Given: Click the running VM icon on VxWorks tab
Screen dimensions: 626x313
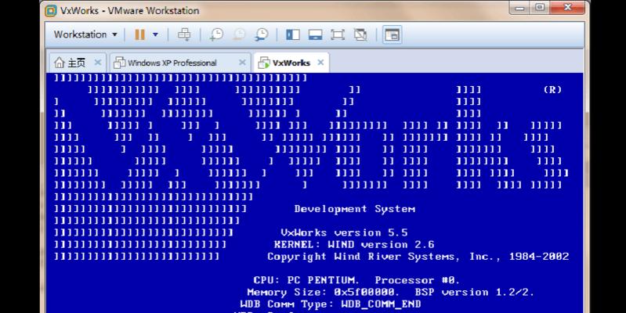Looking at the screenshot, I should [263, 63].
